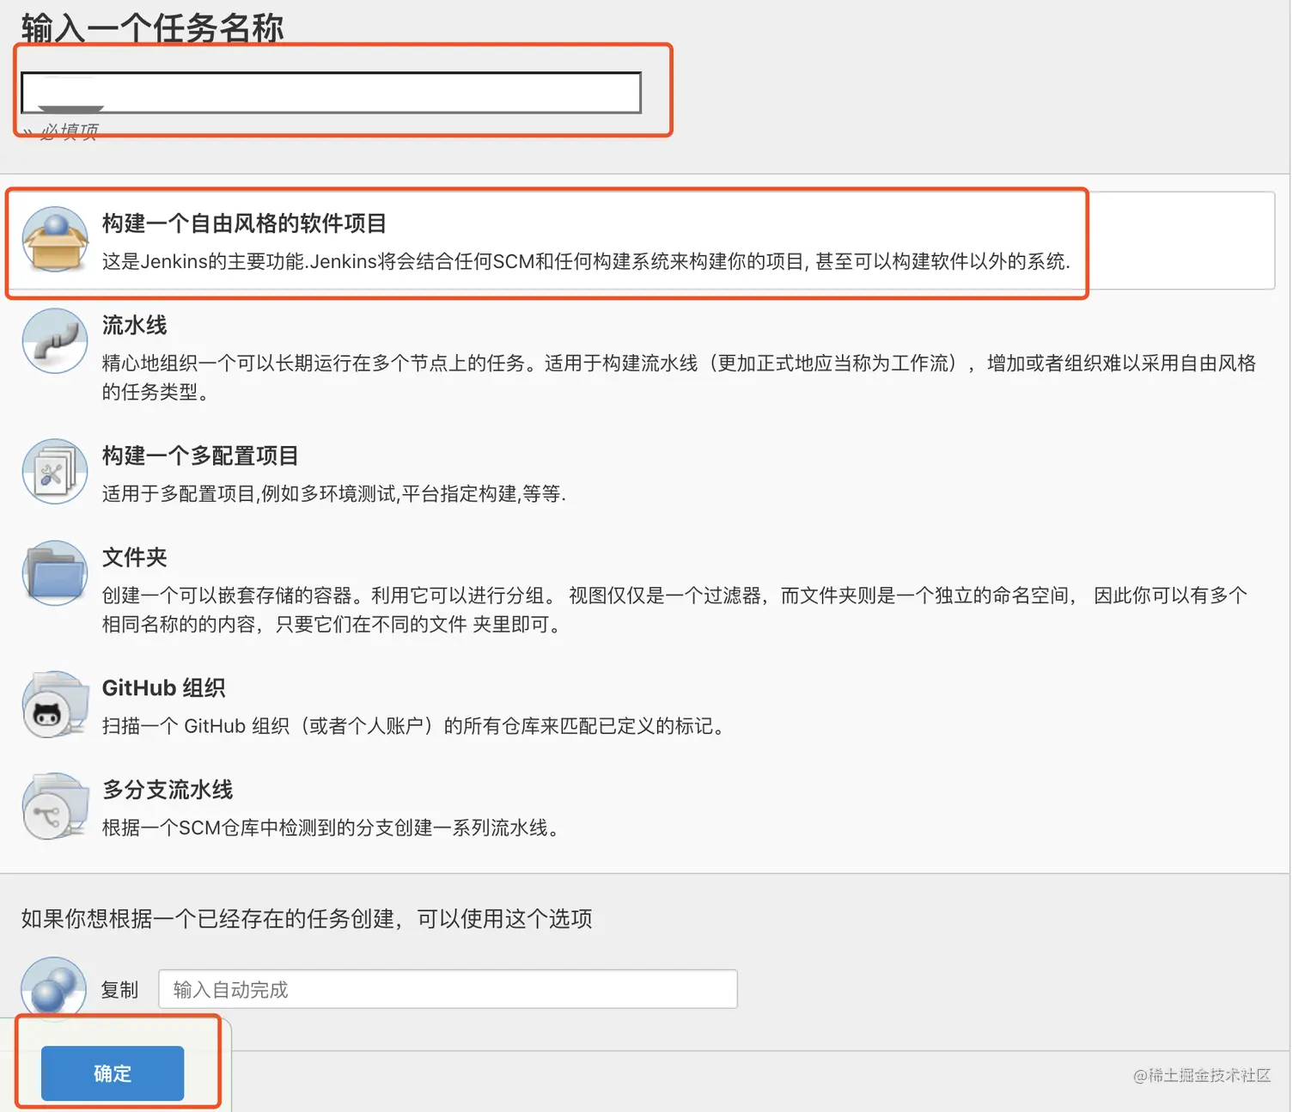
Task: Click the GitHub description starting 扫描一个 GitHub 组织
Action: pyautogui.click(x=416, y=726)
